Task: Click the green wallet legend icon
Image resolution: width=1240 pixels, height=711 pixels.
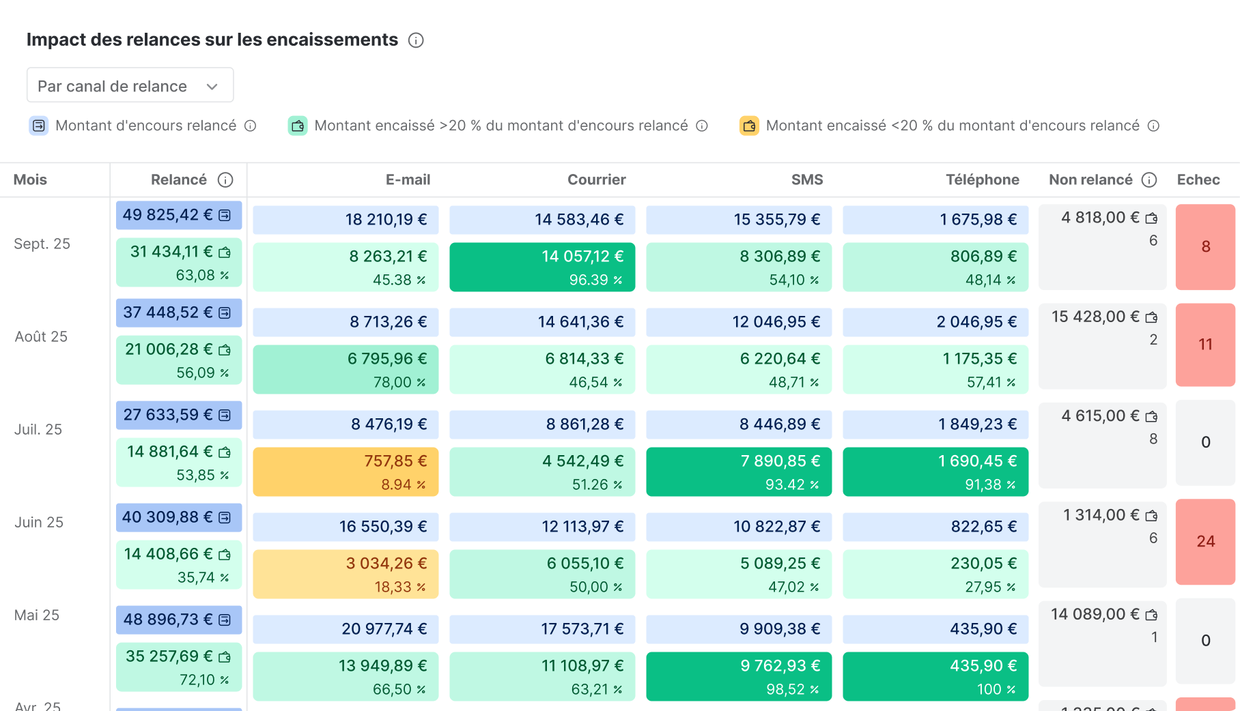Action: [x=298, y=126]
